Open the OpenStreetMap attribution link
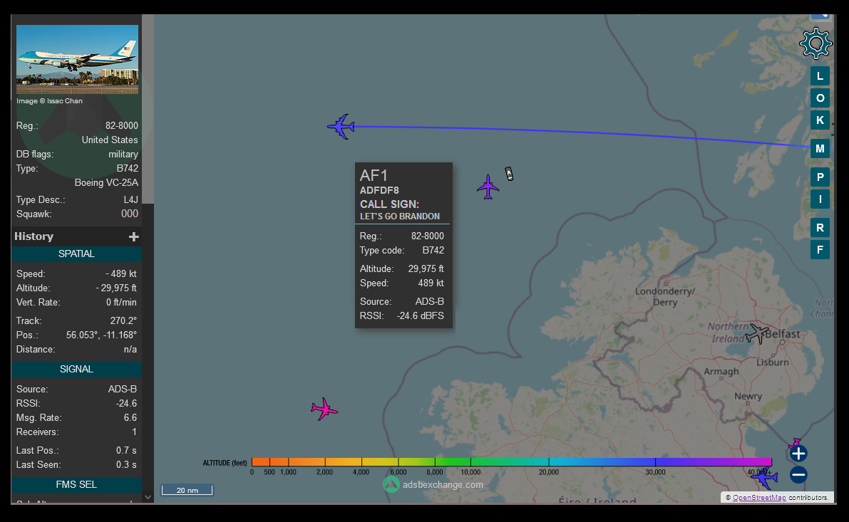Screen dimensions: 849x522 click(759, 498)
